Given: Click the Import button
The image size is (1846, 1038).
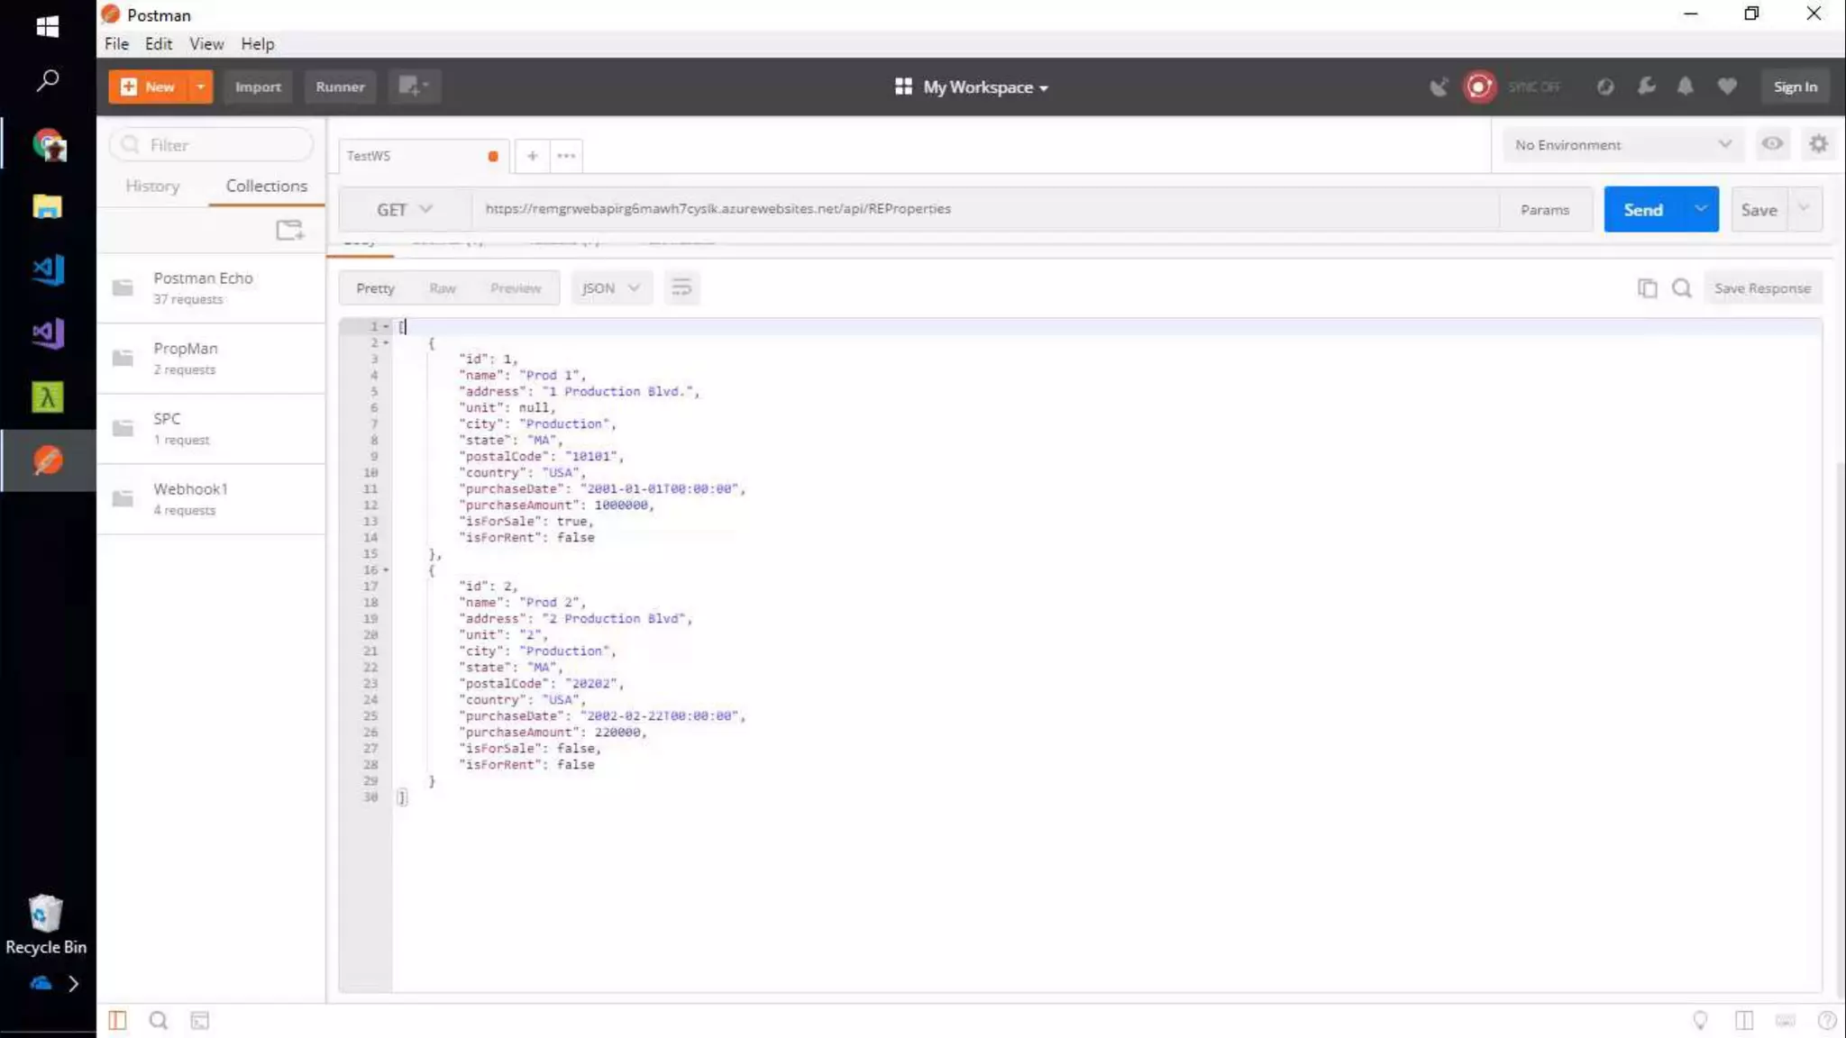Looking at the screenshot, I should [258, 86].
